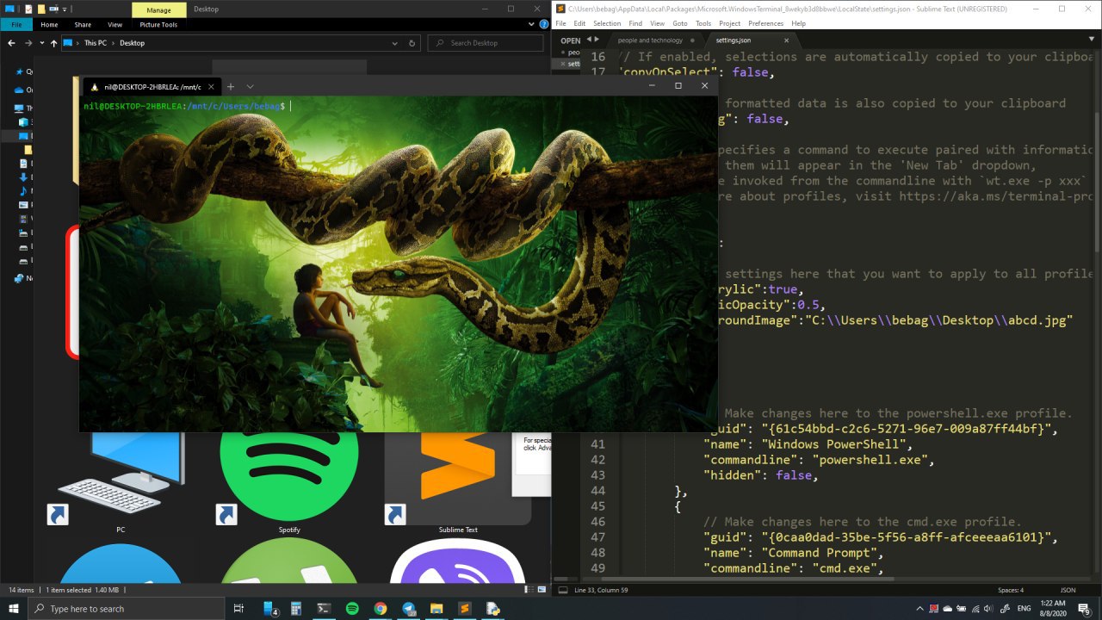Switch Explorer to large thumbnails view icon
This screenshot has height=620, width=1102.
542,590
